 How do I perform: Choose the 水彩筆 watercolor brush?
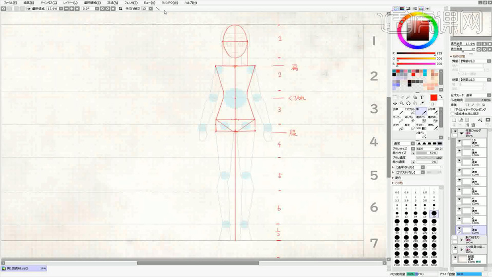pos(433,111)
